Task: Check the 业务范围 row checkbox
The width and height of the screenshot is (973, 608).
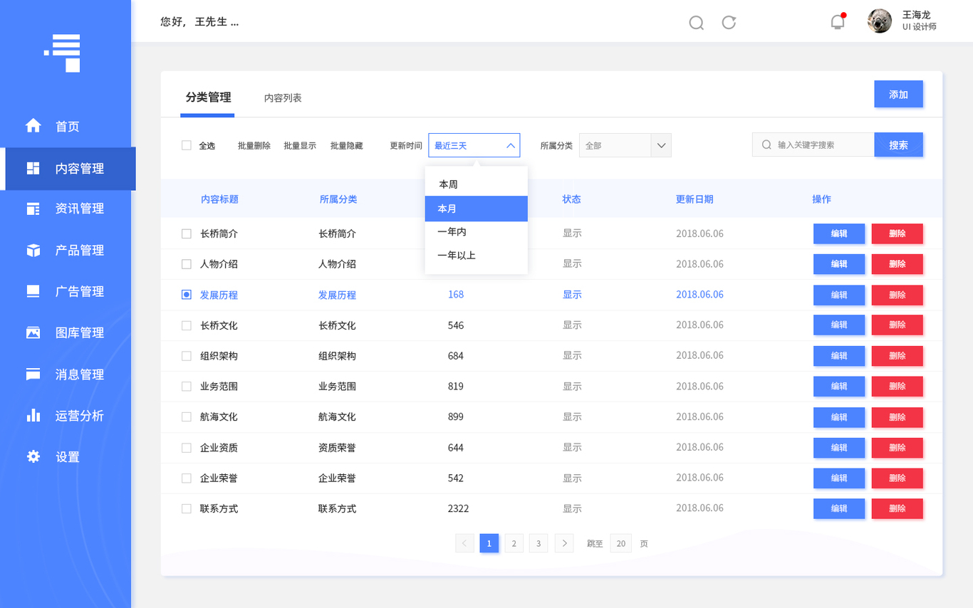Action: point(187,387)
